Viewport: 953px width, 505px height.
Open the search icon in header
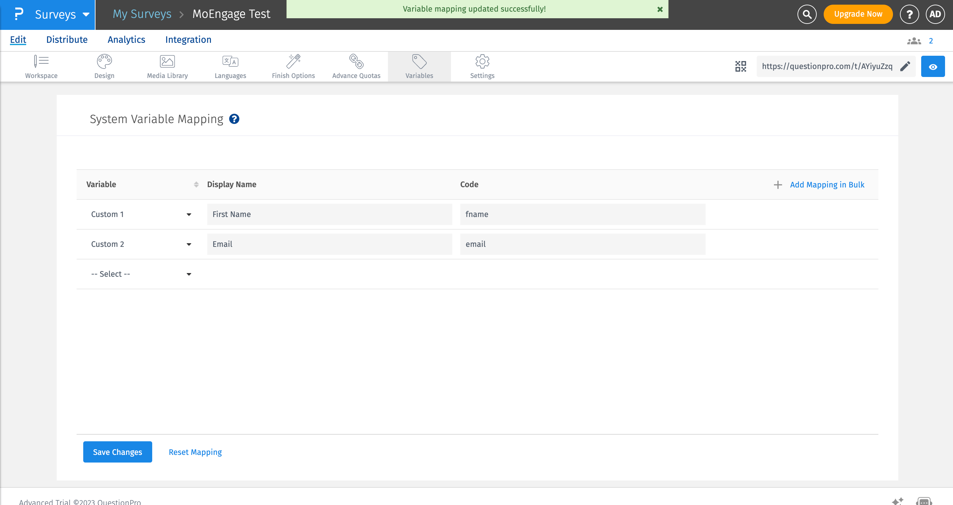pyautogui.click(x=807, y=14)
